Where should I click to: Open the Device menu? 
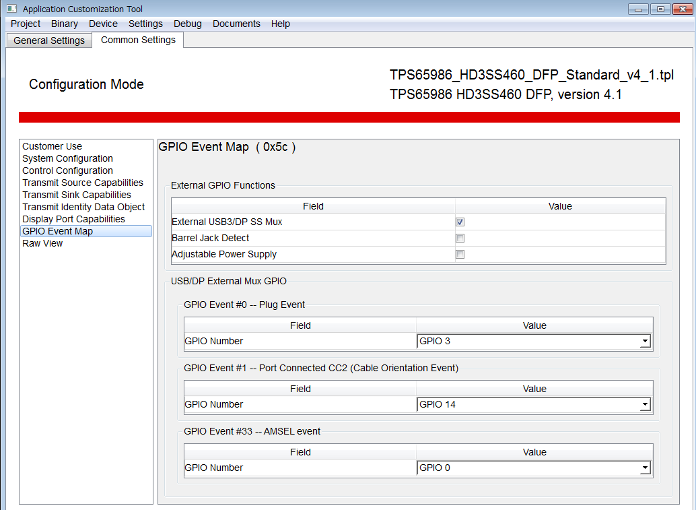pos(103,24)
